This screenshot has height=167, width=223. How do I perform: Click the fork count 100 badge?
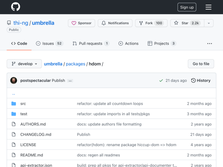(x=159, y=23)
